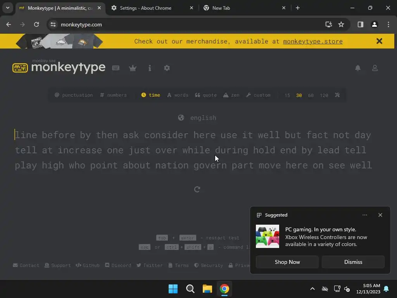The width and height of the screenshot is (397, 298).
Task: Close the merchandise banner
Action: click(x=379, y=41)
